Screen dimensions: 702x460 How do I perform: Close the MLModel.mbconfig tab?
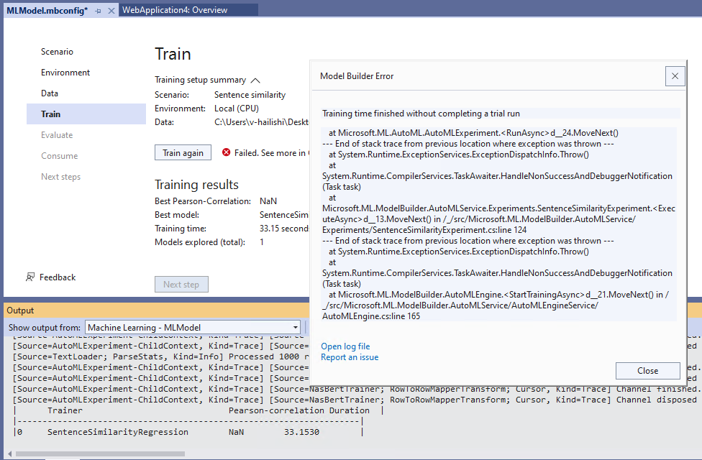[x=111, y=11]
